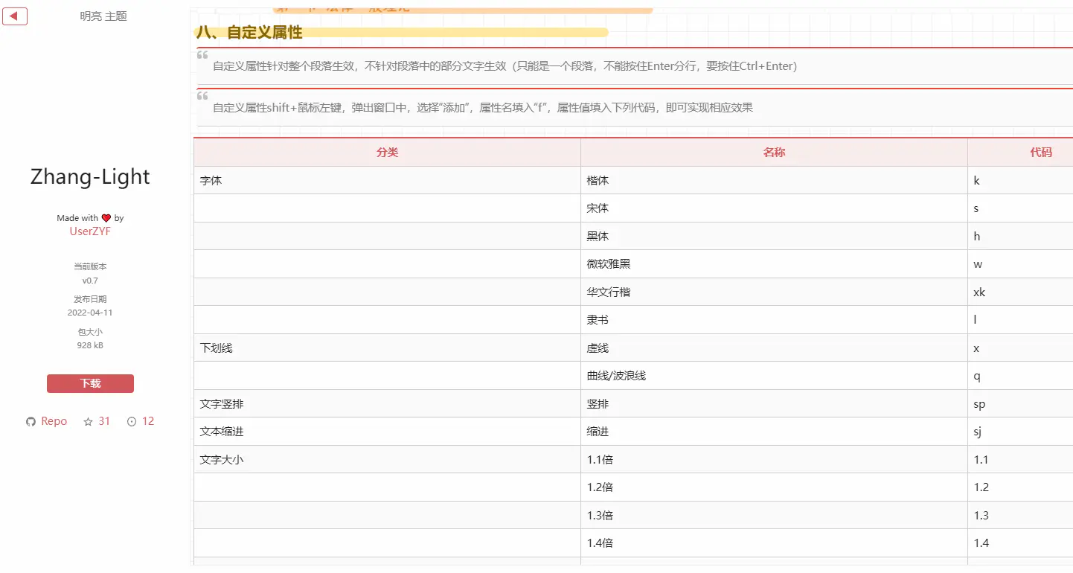Select the 微软雅黑 table cell
This screenshot has height=573, width=1073.
click(x=609, y=264)
